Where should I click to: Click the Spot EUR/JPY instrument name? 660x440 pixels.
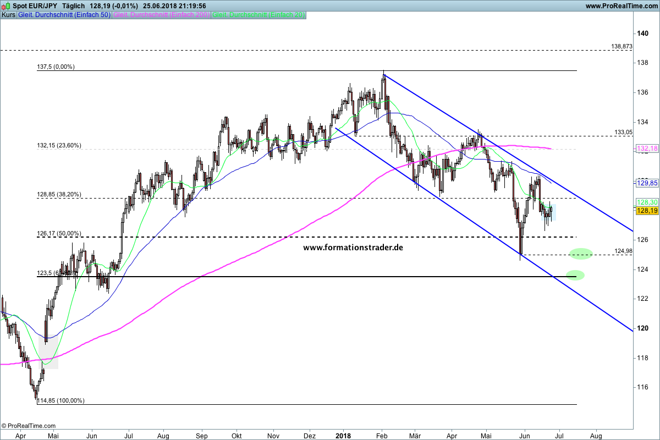(x=34, y=5)
